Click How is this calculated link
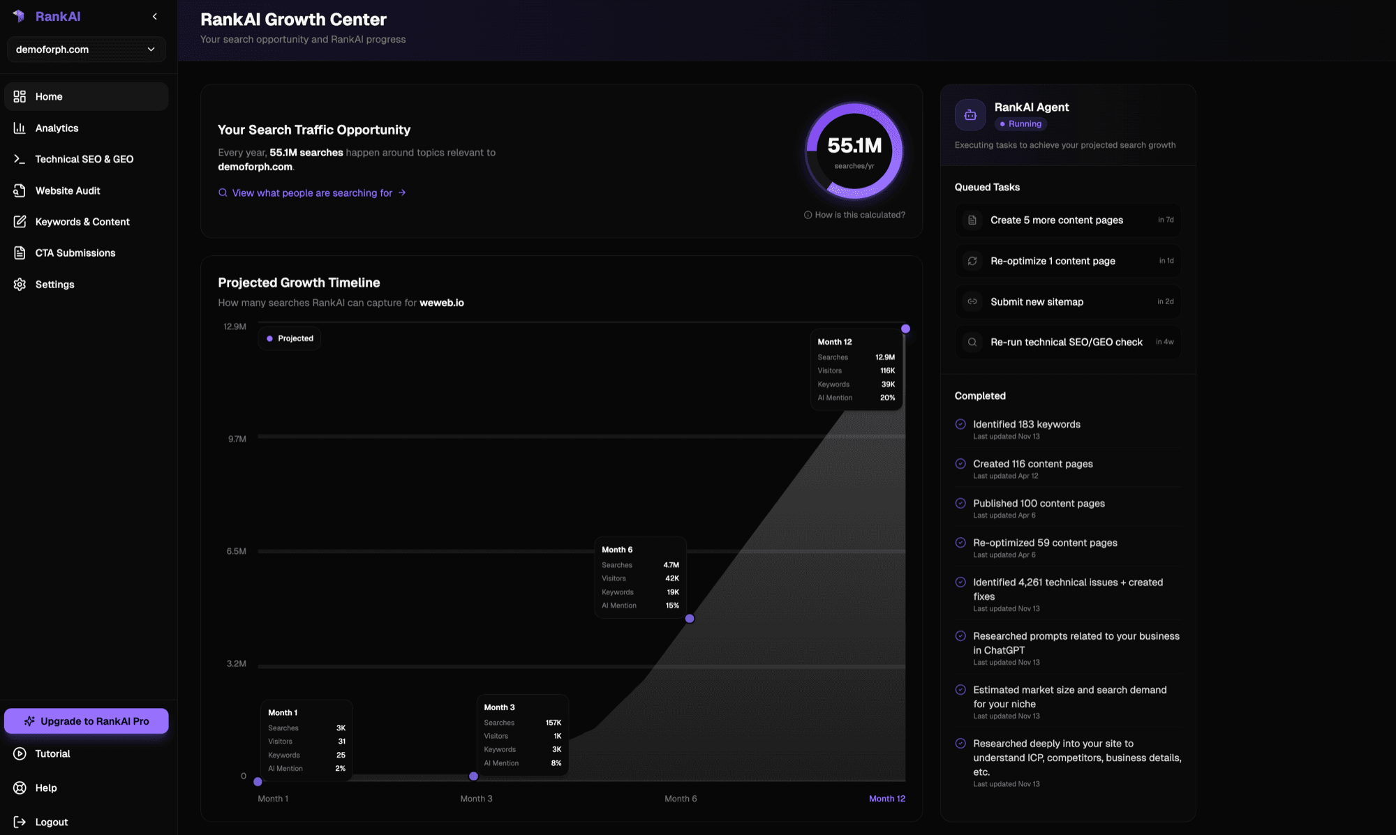 [860, 215]
